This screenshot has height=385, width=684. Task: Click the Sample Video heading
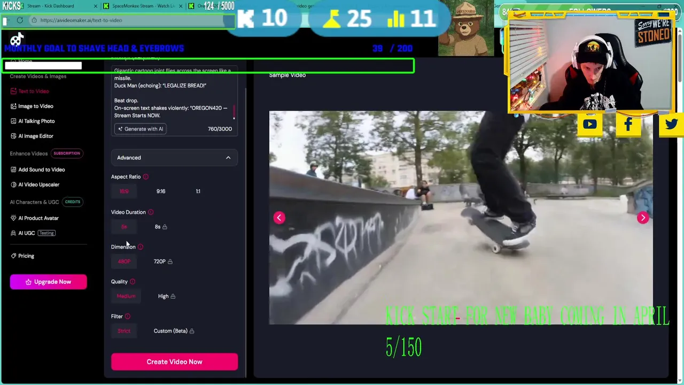[x=287, y=75]
